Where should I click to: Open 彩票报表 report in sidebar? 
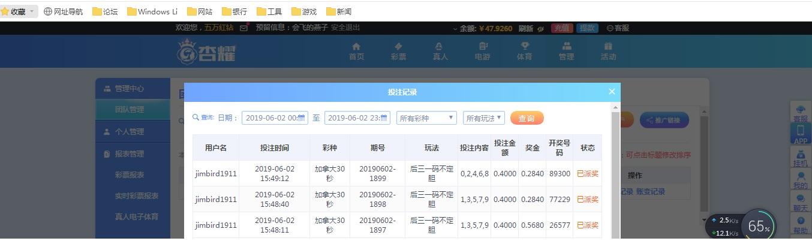point(130,175)
